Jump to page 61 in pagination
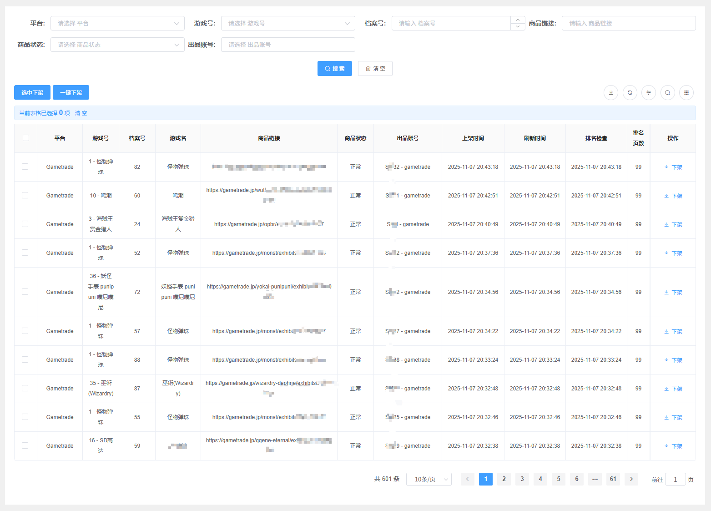The image size is (711, 511). (x=613, y=479)
